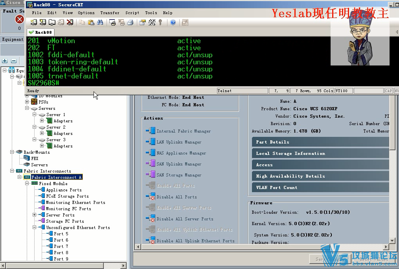This screenshot has height=269, width=399.
Task: Collapse the Fabric Interconnects node
Action: (12, 171)
